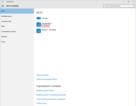Screen dimensions: 136x106
Task: Close the Impostazioni window
Action: point(134,2)
